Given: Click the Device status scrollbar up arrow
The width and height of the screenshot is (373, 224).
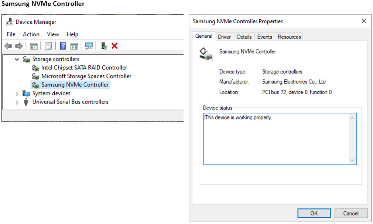Looking at the screenshot, I should point(352,118).
